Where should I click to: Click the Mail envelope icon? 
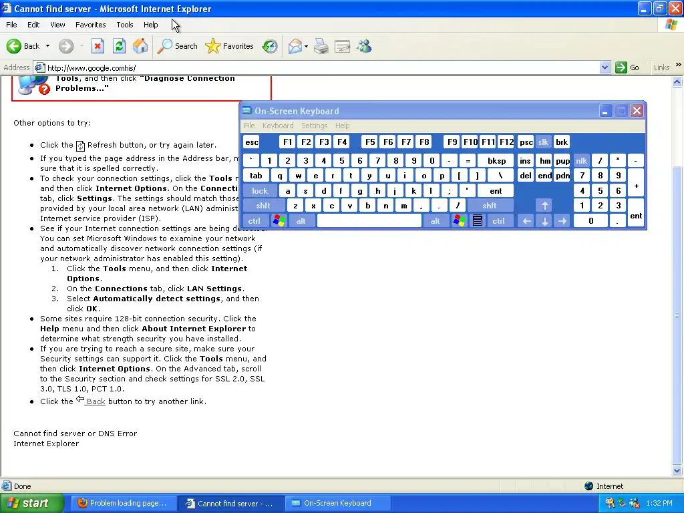295,46
